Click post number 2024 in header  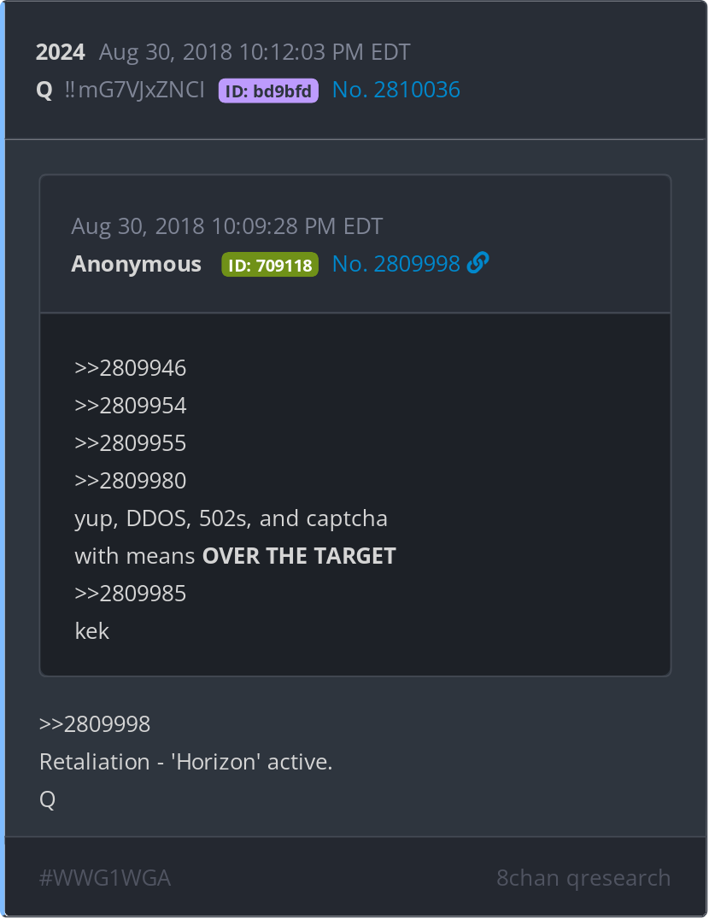pos(61,52)
